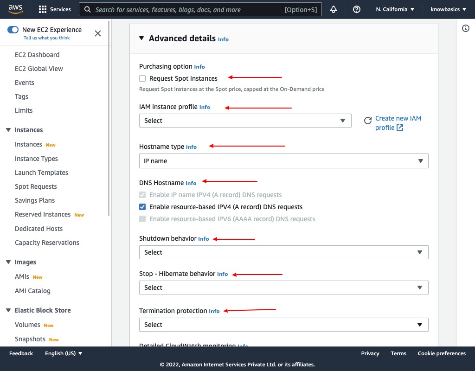Open Snapshots in the sidebar
This screenshot has width=475, height=371.
pyautogui.click(x=30, y=339)
